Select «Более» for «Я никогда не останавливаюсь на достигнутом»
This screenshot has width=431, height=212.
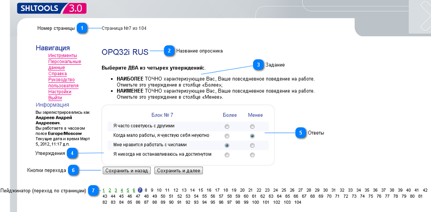click(x=227, y=155)
